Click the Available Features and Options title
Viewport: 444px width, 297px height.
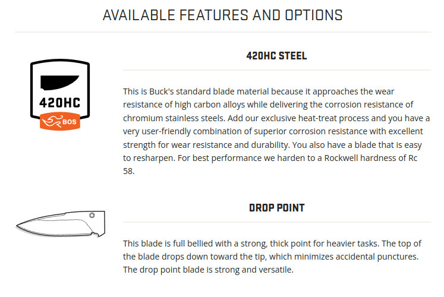222,15
